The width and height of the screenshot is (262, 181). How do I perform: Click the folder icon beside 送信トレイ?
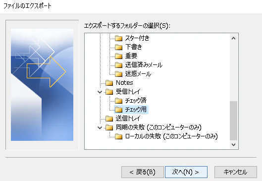tap(109, 119)
